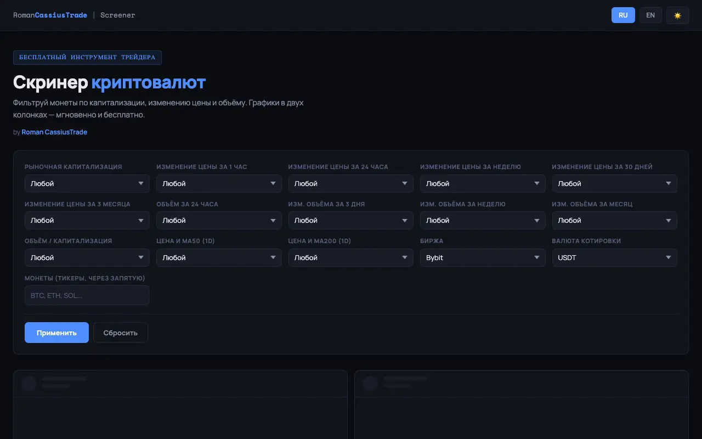Open the Цена и MA50 (1D) dropdown
The image size is (702, 439).
point(219,257)
